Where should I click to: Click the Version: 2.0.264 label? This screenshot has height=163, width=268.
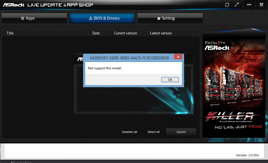point(247,155)
